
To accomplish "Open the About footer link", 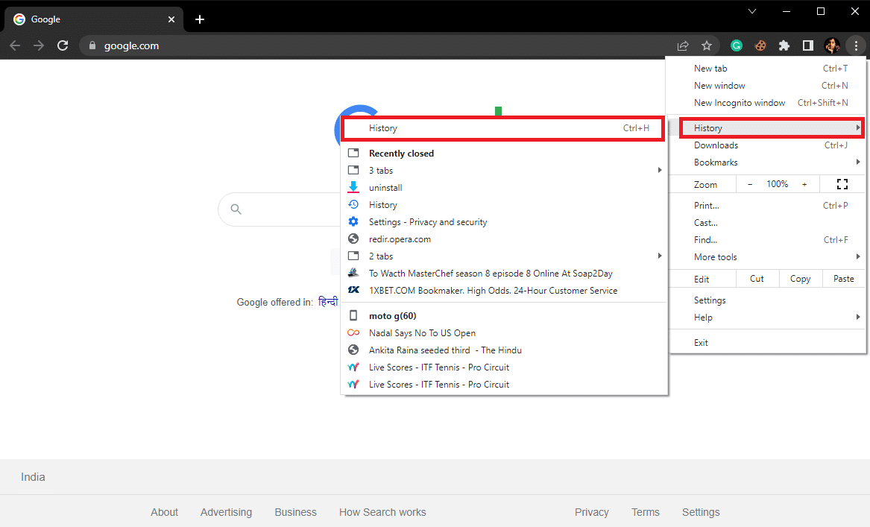I will pos(164,512).
